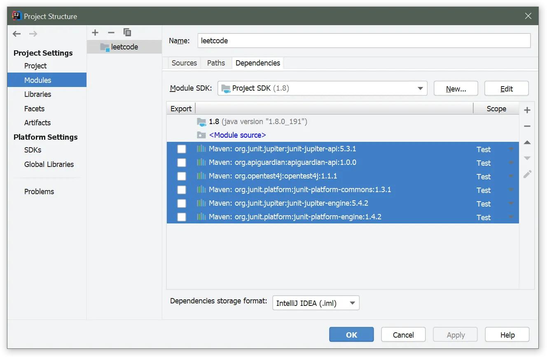Select Modules in the sidebar
Screen dimensions: 547x357
(47, 80)
